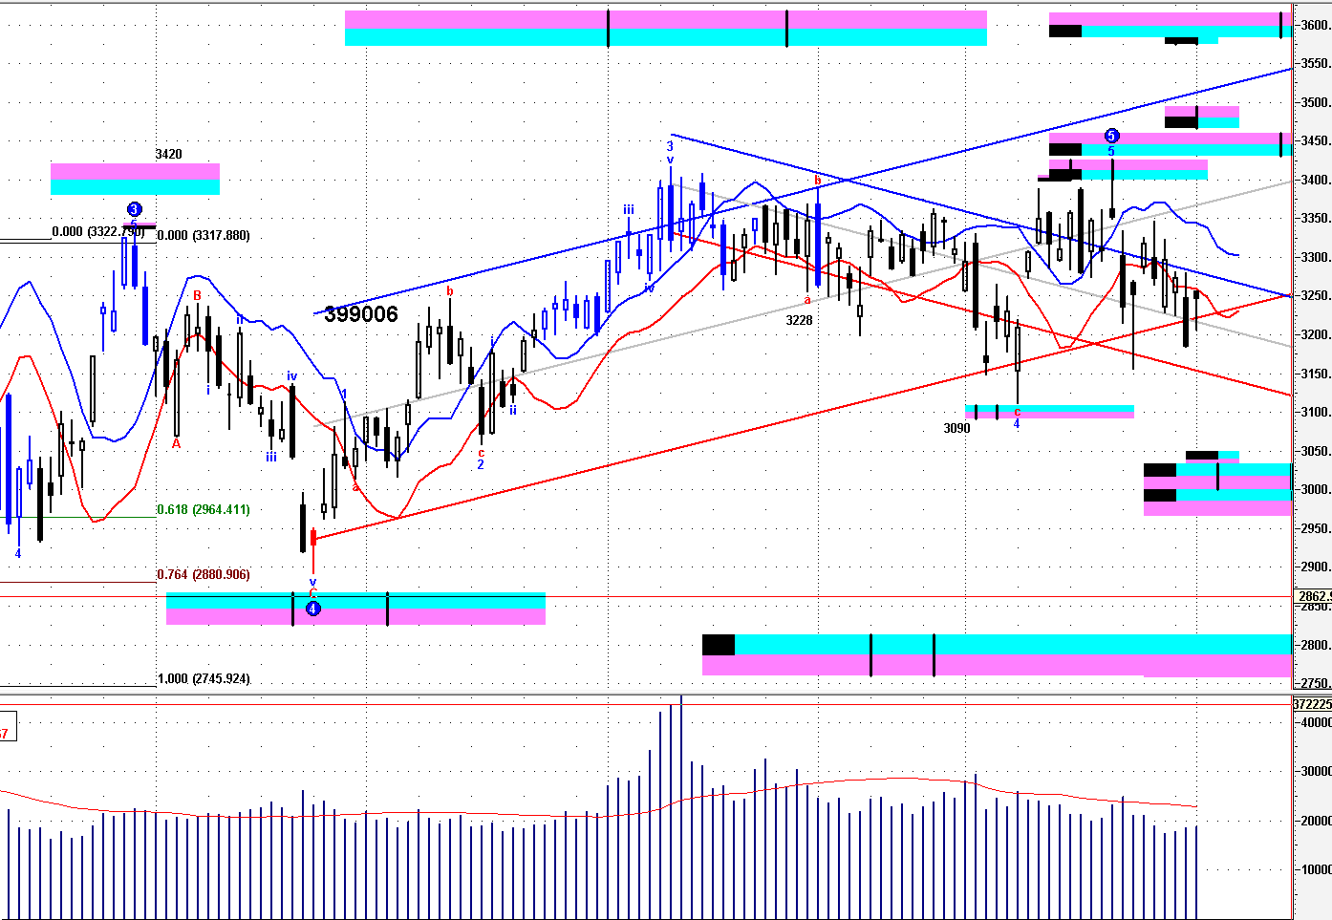Image resolution: width=1332 pixels, height=920 pixels.
Task: Click the 3090 low price annotation
Action: coord(956,428)
